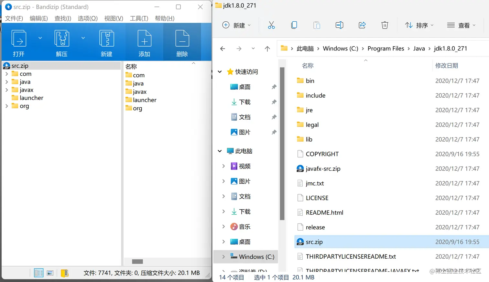
Task: Click the Bandizip Extract (解压) icon
Action: pos(62,38)
